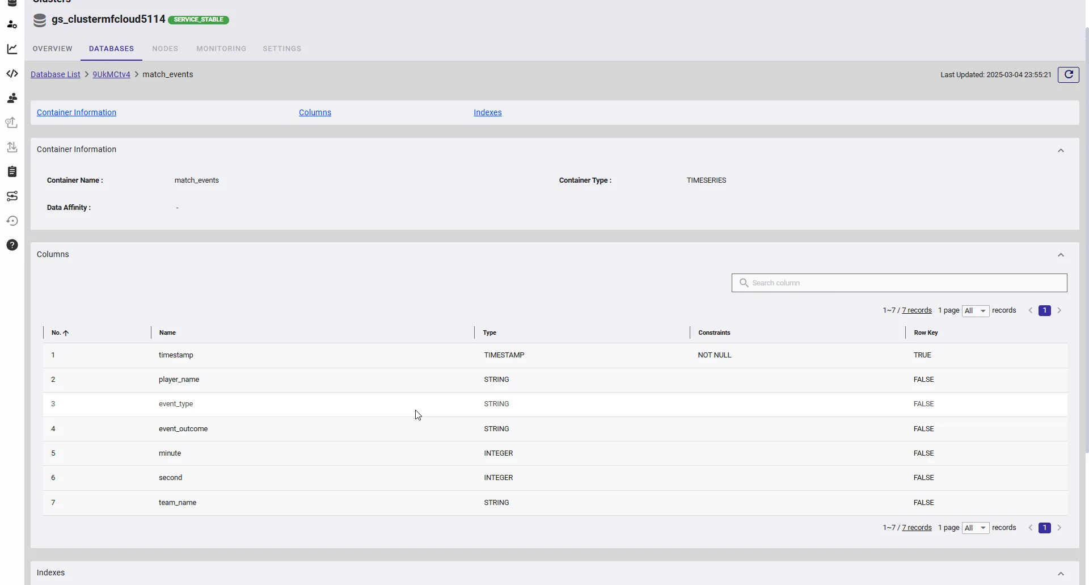Viewport: 1089px width, 585px height.
Task: Click the users group icon in sidebar
Action: coord(12,98)
